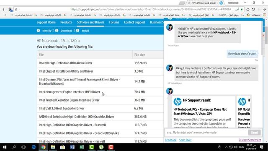Screen dimensions: 268x151
Task: Click the 'download doesn't start' chat message
Action: click(242, 54)
